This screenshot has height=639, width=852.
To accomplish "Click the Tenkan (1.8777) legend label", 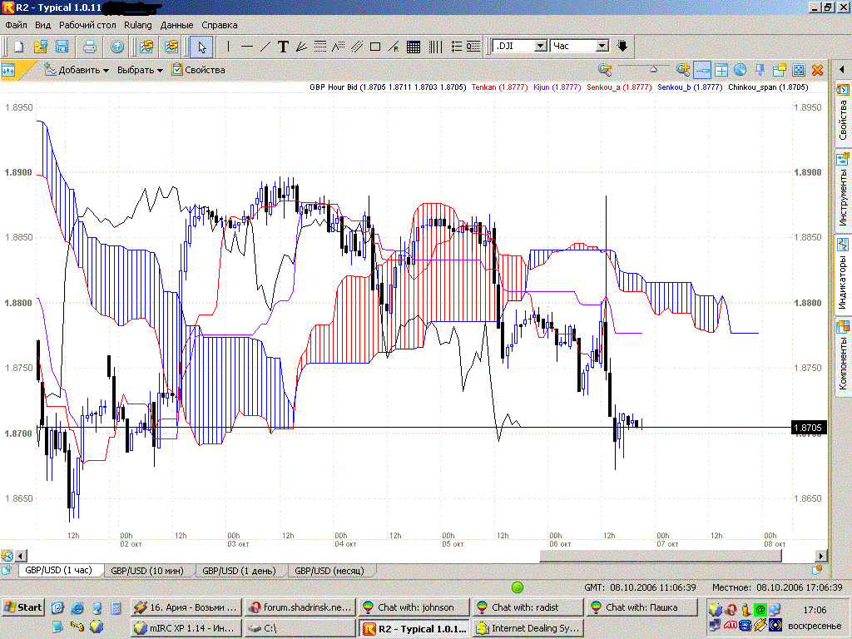I will pos(499,87).
